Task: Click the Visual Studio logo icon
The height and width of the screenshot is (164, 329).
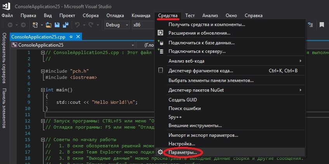Action: pos(5,6)
